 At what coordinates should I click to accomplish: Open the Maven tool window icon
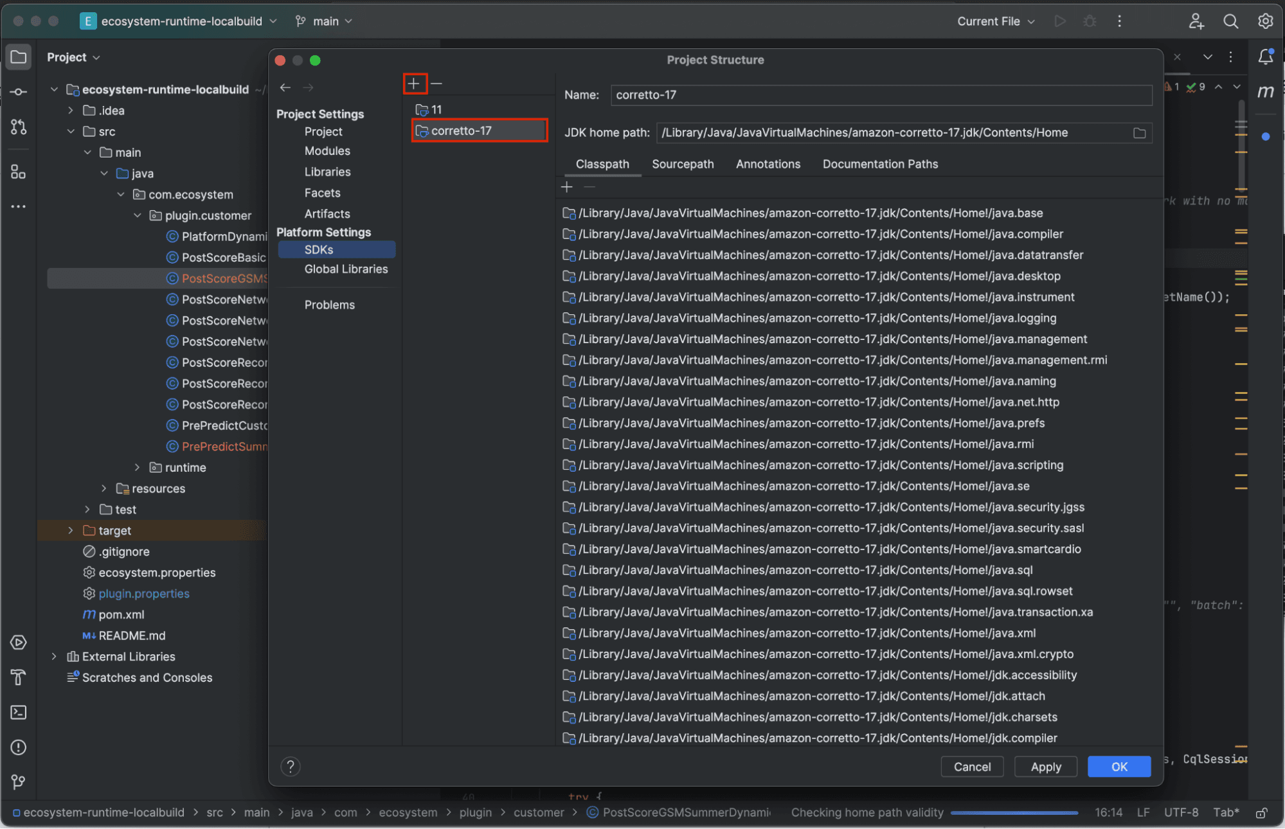click(x=1266, y=92)
